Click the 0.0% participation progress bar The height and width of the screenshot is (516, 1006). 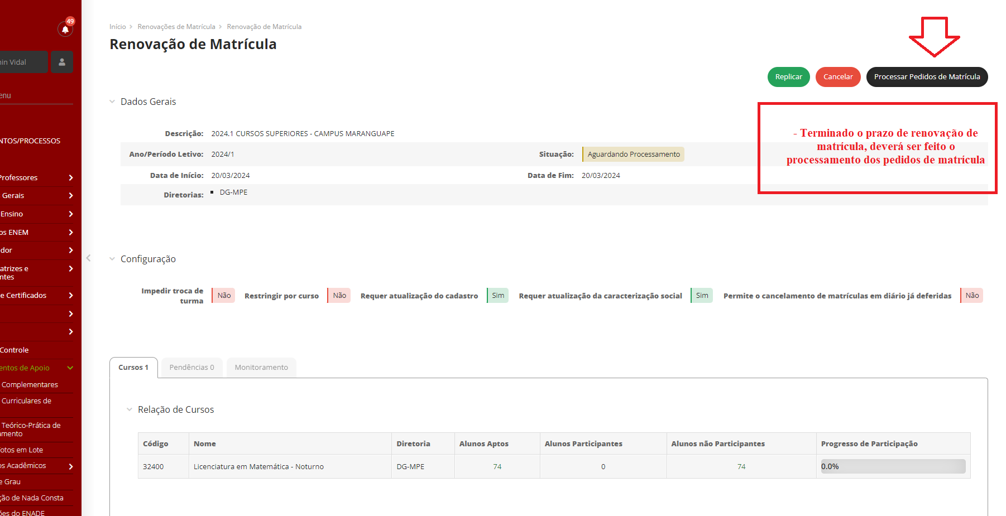(893, 466)
